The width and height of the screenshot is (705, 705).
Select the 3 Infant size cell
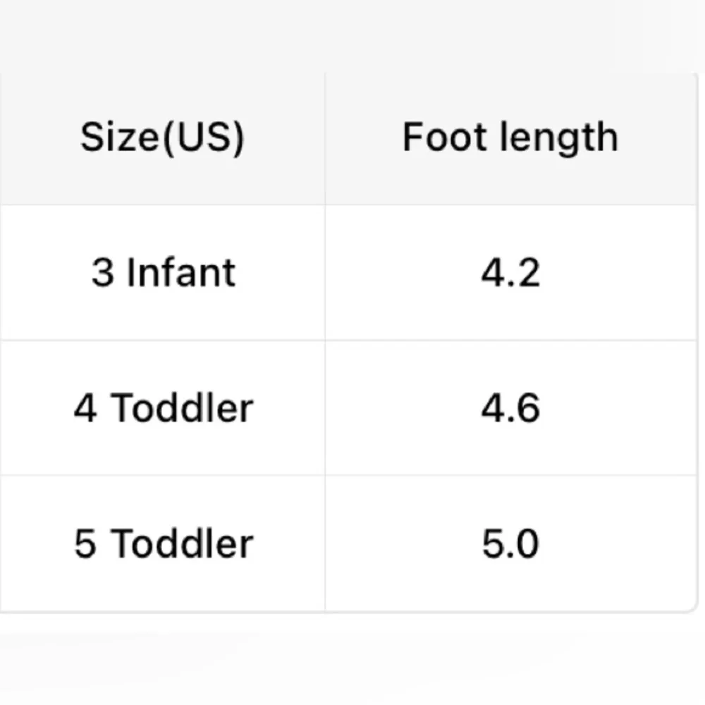[x=162, y=273]
